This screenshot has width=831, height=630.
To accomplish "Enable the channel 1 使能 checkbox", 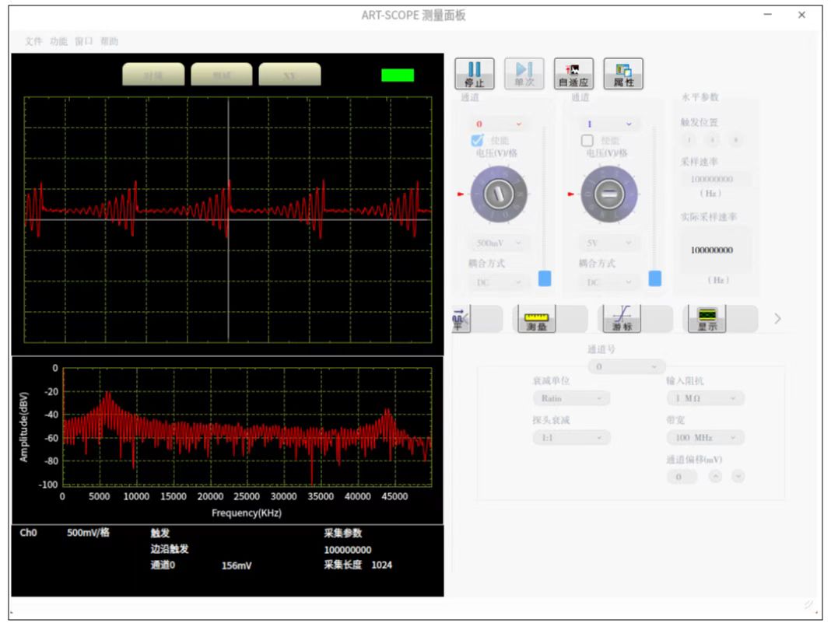I will click(x=587, y=141).
